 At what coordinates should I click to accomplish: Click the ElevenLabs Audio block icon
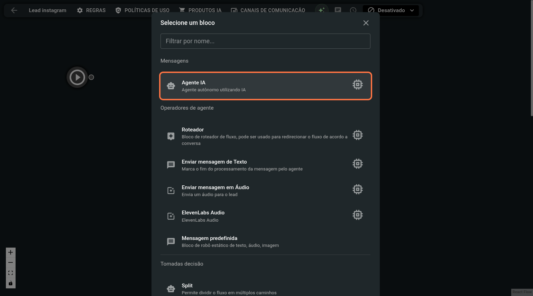click(x=171, y=216)
